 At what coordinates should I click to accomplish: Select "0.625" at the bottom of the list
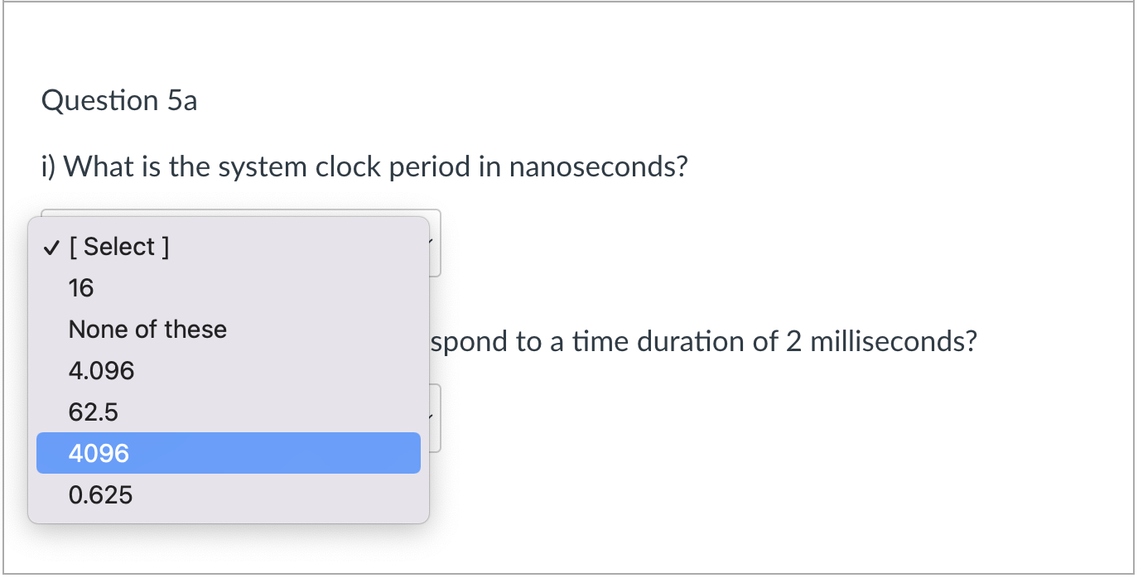tap(101, 494)
